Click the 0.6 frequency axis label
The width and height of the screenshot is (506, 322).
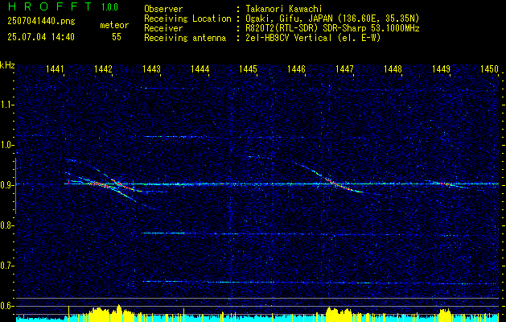[6, 306]
